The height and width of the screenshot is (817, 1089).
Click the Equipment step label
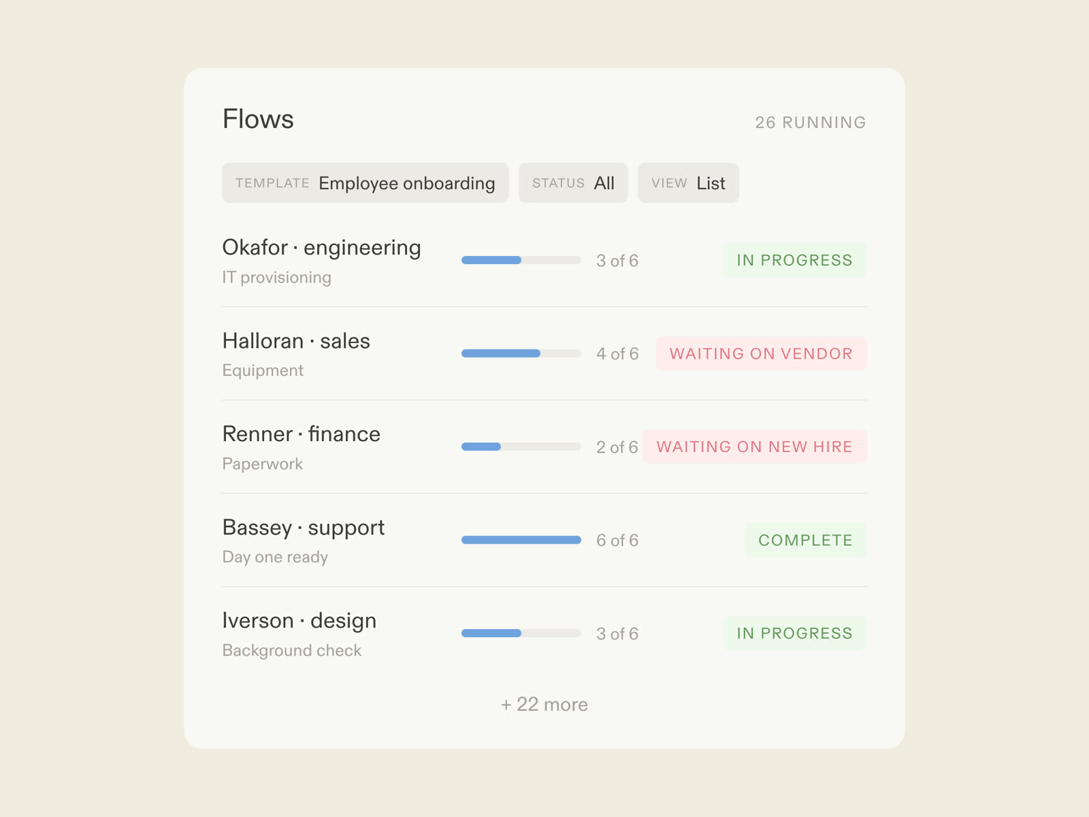click(263, 370)
